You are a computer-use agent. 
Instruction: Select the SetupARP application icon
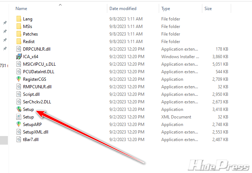click(19, 125)
